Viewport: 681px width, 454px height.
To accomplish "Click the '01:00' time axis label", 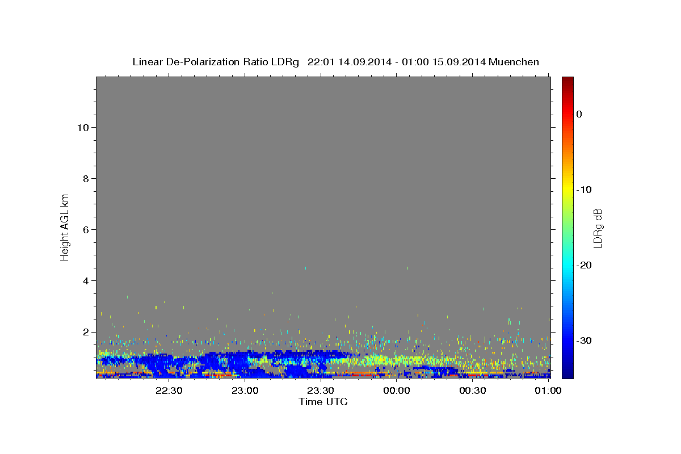I will 548,390.
